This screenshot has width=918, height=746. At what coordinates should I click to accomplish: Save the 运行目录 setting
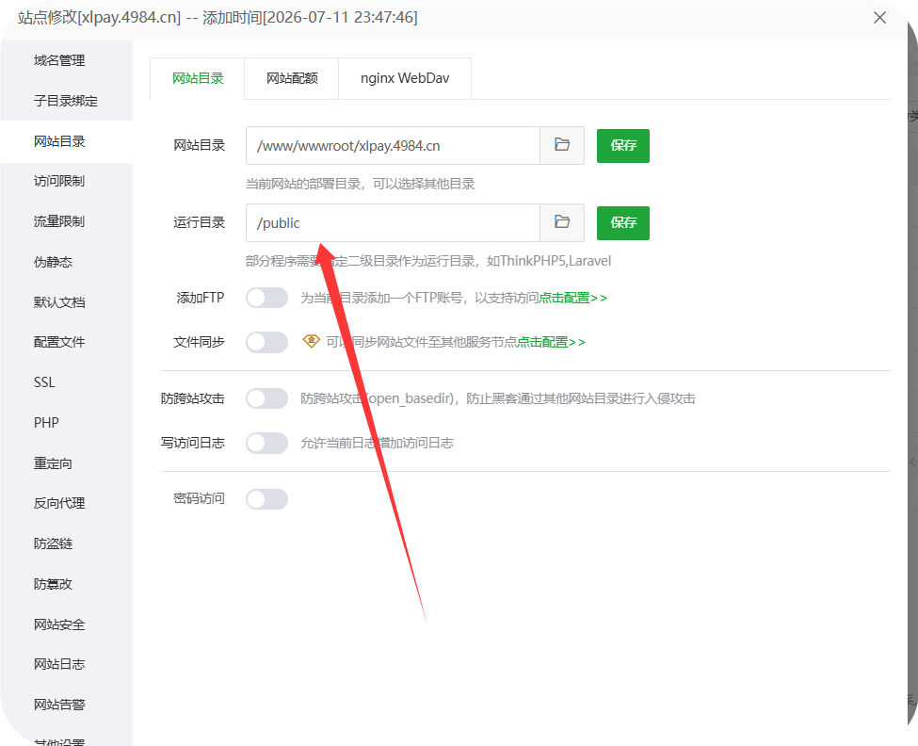[623, 223]
